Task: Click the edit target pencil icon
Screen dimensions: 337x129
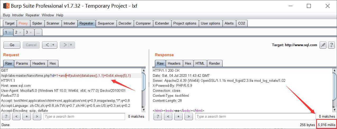Action: click(323, 45)
